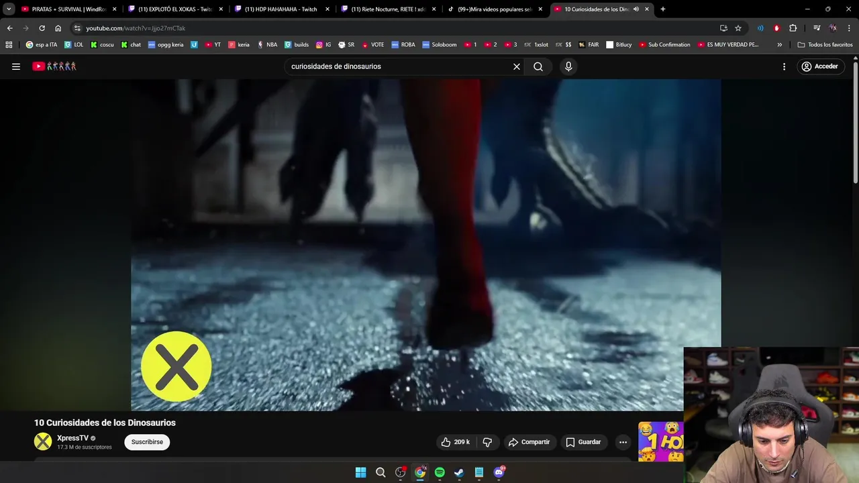The height and width of the screenshot is (483, 859).
Task: Dislike the video with thumbs-down
Action: (x=488, y=442)
